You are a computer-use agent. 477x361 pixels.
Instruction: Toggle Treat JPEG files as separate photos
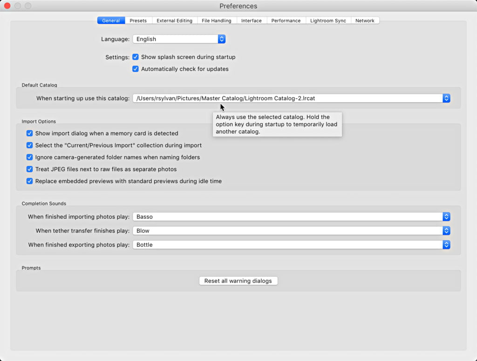click(30, 169)
